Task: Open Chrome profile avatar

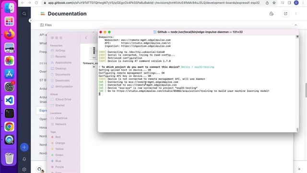Action: click(x=296, y=3)
